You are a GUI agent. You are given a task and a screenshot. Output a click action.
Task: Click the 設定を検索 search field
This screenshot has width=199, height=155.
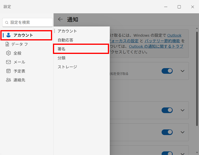pyautogui.click(x=27, y=22)
